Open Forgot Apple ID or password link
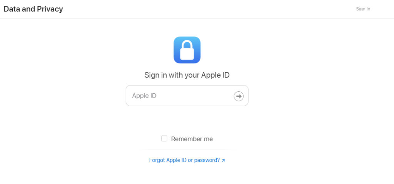Viewport: 394px width, 184px height. 187,160
